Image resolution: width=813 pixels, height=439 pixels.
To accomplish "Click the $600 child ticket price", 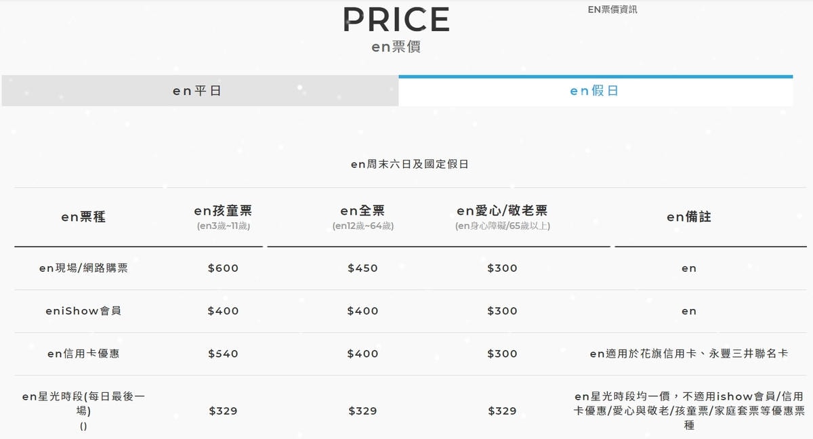I will (x=223, y=268).
